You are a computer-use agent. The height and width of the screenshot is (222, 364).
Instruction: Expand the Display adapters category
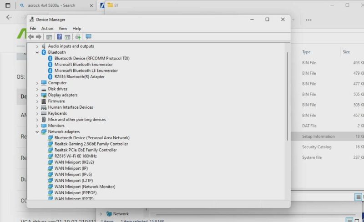point(37,95)
